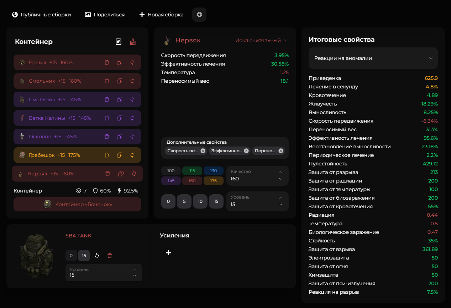451x308 pixels.
Task: Select the orange 175 quality swatch
Action: point(214,181)
